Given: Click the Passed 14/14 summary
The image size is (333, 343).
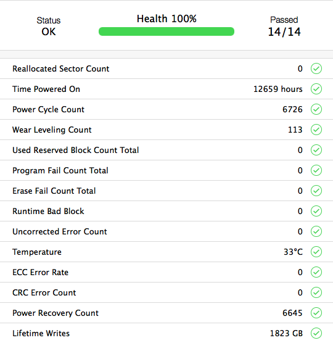Looking at the screenshot, I should click(x=284, y=27).
